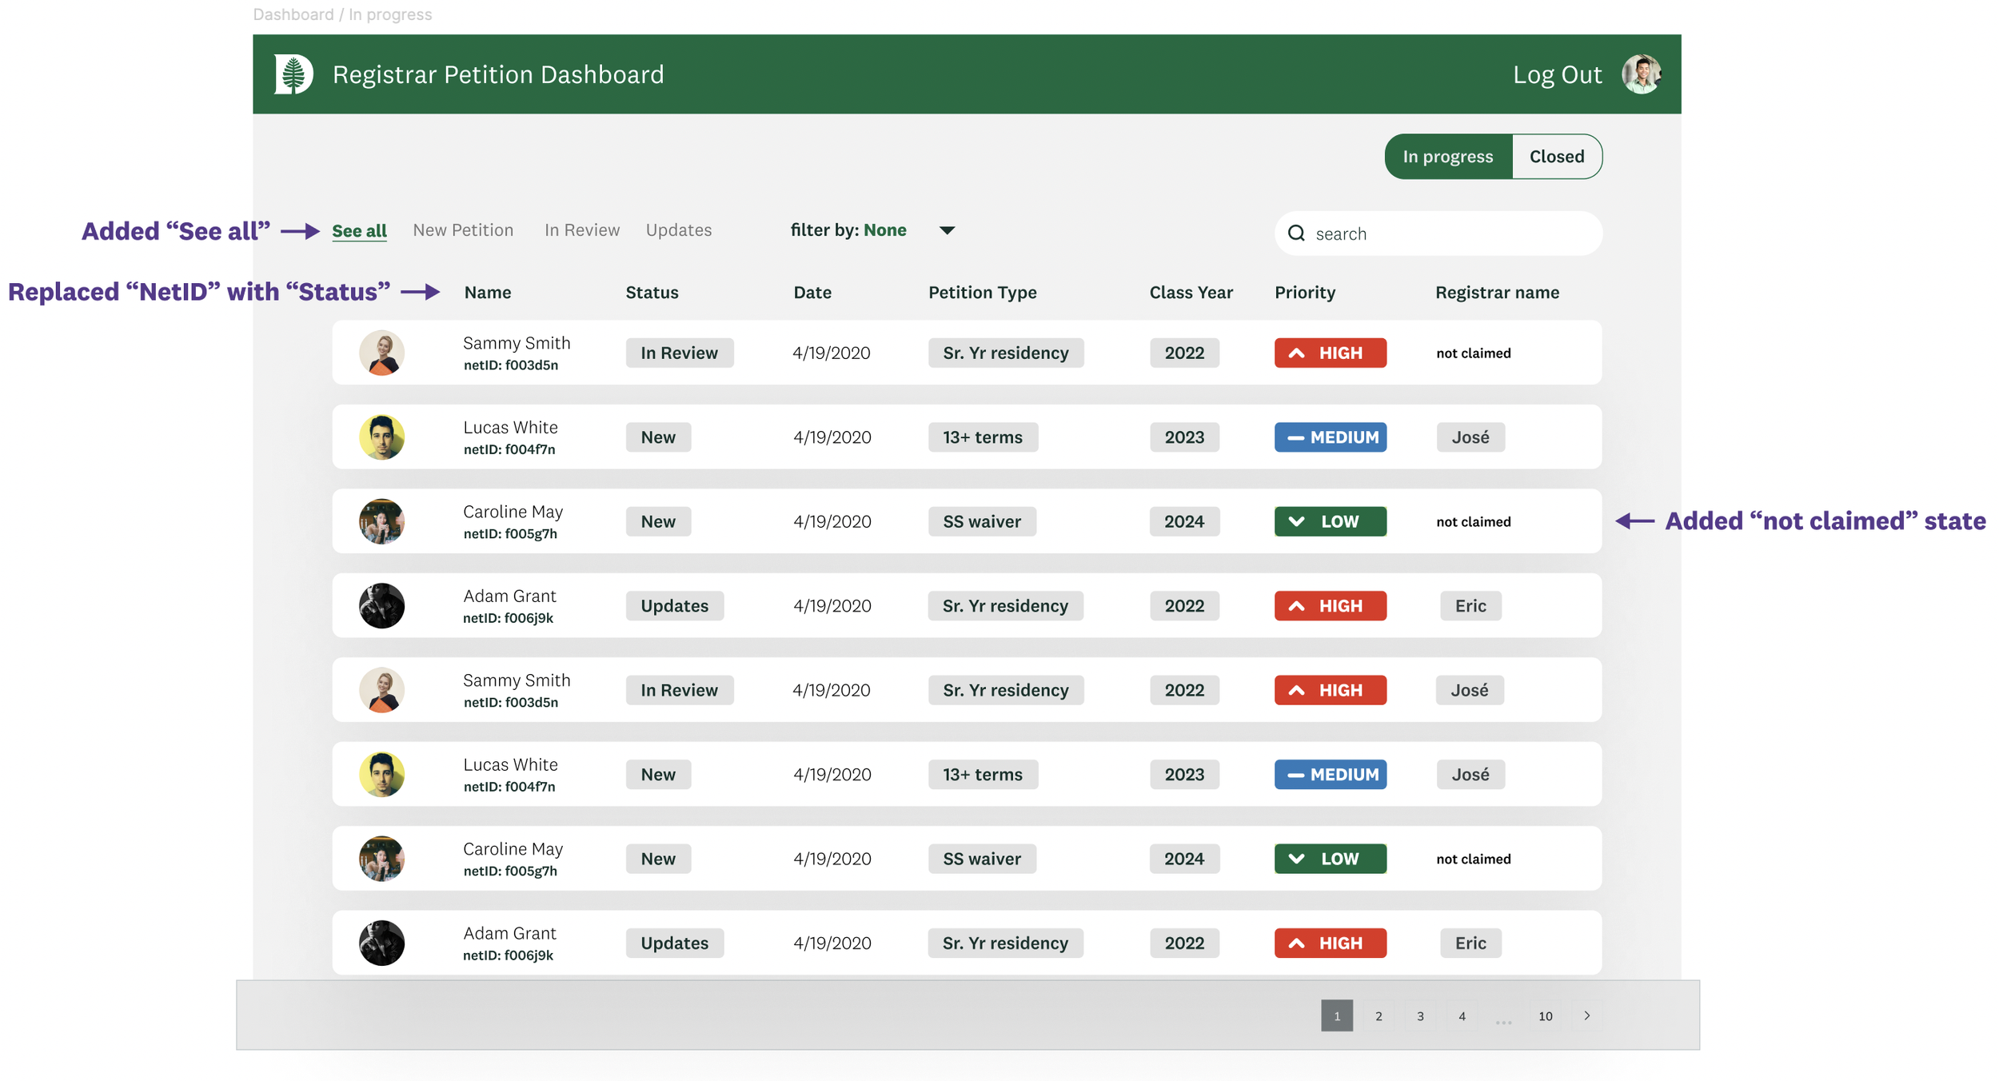Screen dimensions: 1999x1081
Task: Open Lucas White's first avatar photo
Action: point(381,437)
